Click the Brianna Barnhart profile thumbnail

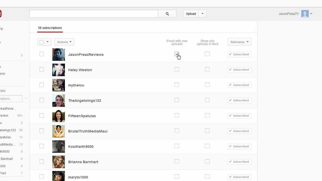point(59,162)
